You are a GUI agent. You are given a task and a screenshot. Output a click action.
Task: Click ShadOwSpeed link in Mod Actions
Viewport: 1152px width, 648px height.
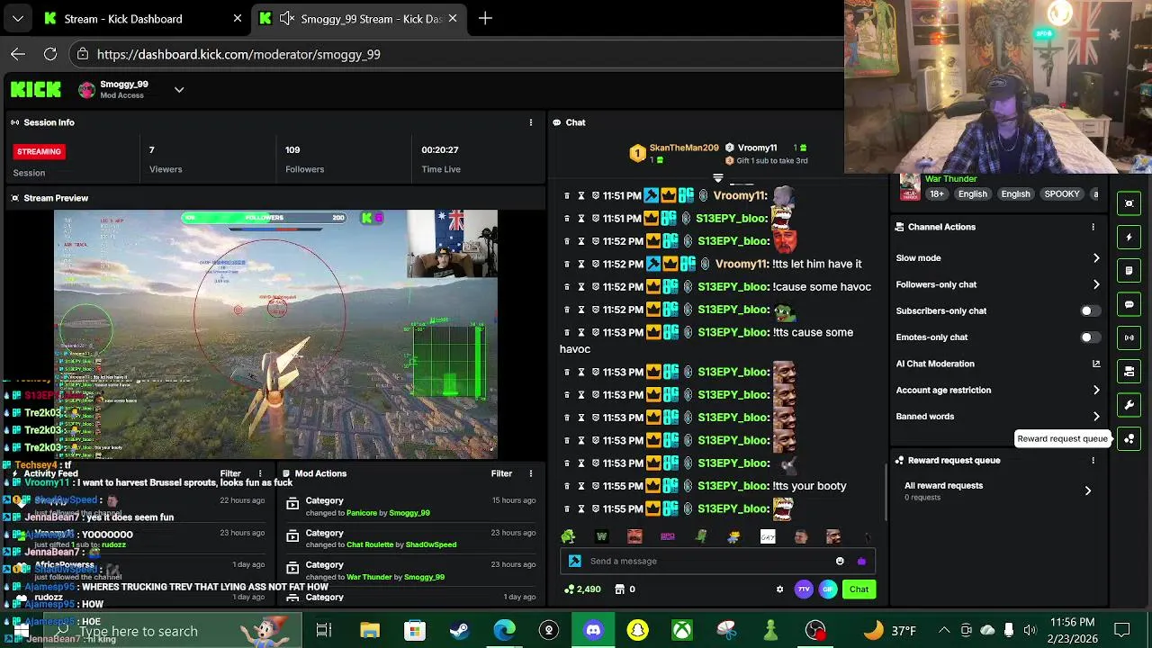[431, 544]
